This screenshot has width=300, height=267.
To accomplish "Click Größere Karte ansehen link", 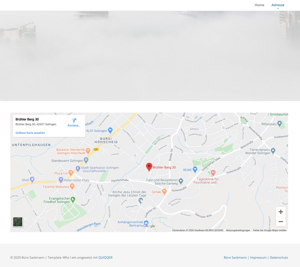I will click(30, 133).
